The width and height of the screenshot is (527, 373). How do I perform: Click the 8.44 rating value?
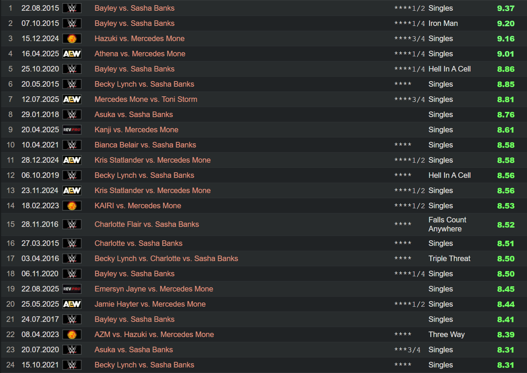pos(506,304)
